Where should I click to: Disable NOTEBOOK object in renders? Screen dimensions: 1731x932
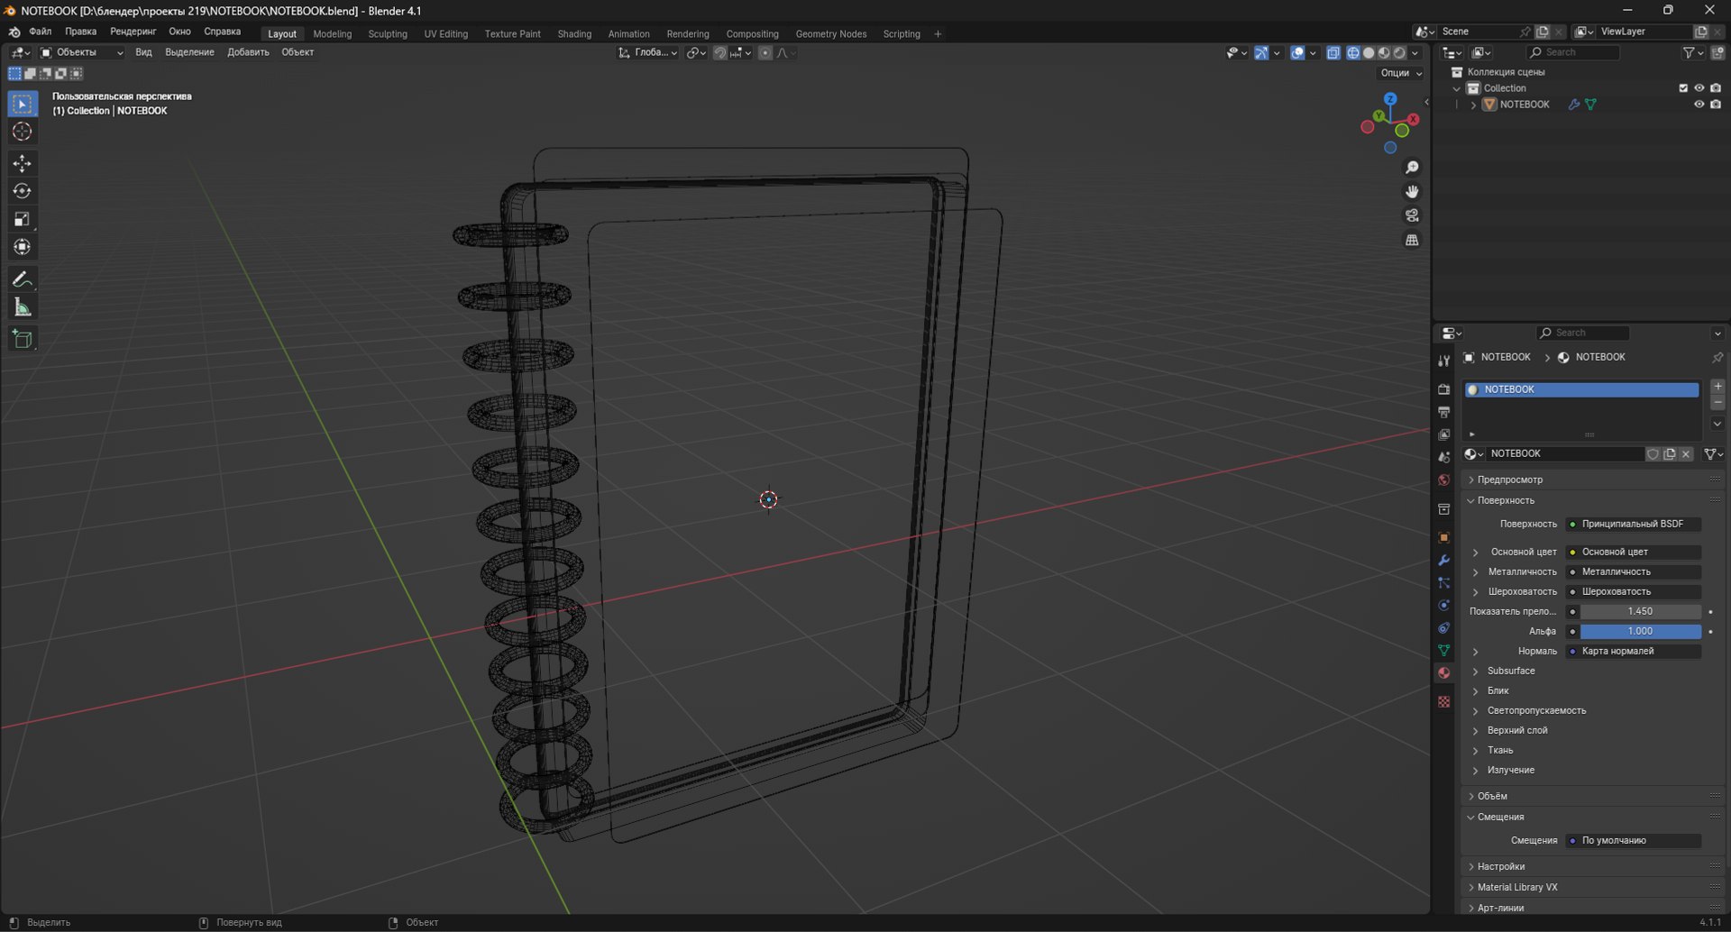(1716, 105)
